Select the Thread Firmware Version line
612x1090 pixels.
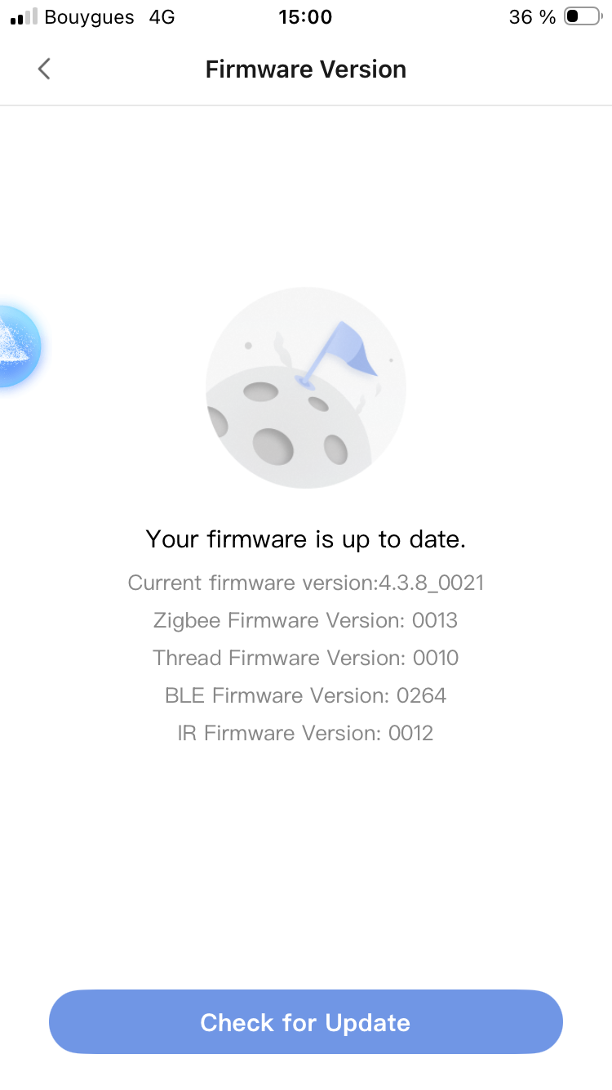pos(306,658)
